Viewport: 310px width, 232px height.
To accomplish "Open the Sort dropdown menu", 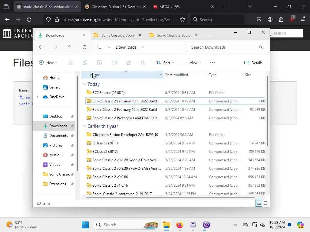I will (165, 63).
